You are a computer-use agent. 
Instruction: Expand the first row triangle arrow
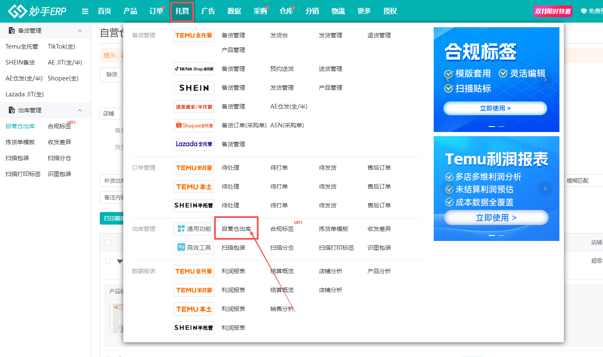click(x=119, y=261)
